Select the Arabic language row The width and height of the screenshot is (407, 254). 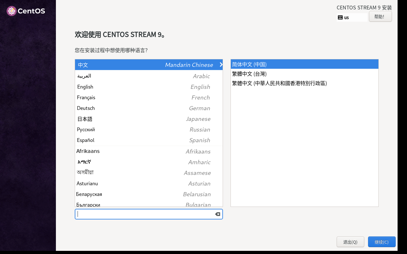click(149, 76)
